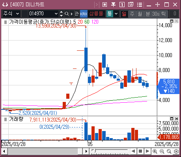Screen dimensions: 181x157
Task: Click the 미니차트 app logo icon
Action: coord(5,5)
